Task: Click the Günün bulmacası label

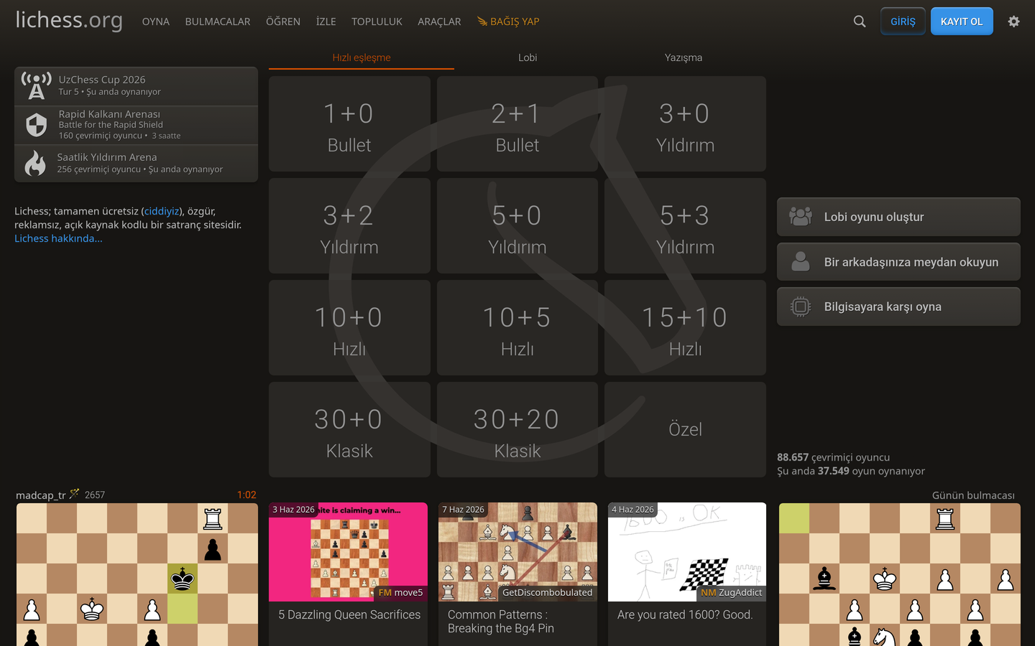Action: 973,495
